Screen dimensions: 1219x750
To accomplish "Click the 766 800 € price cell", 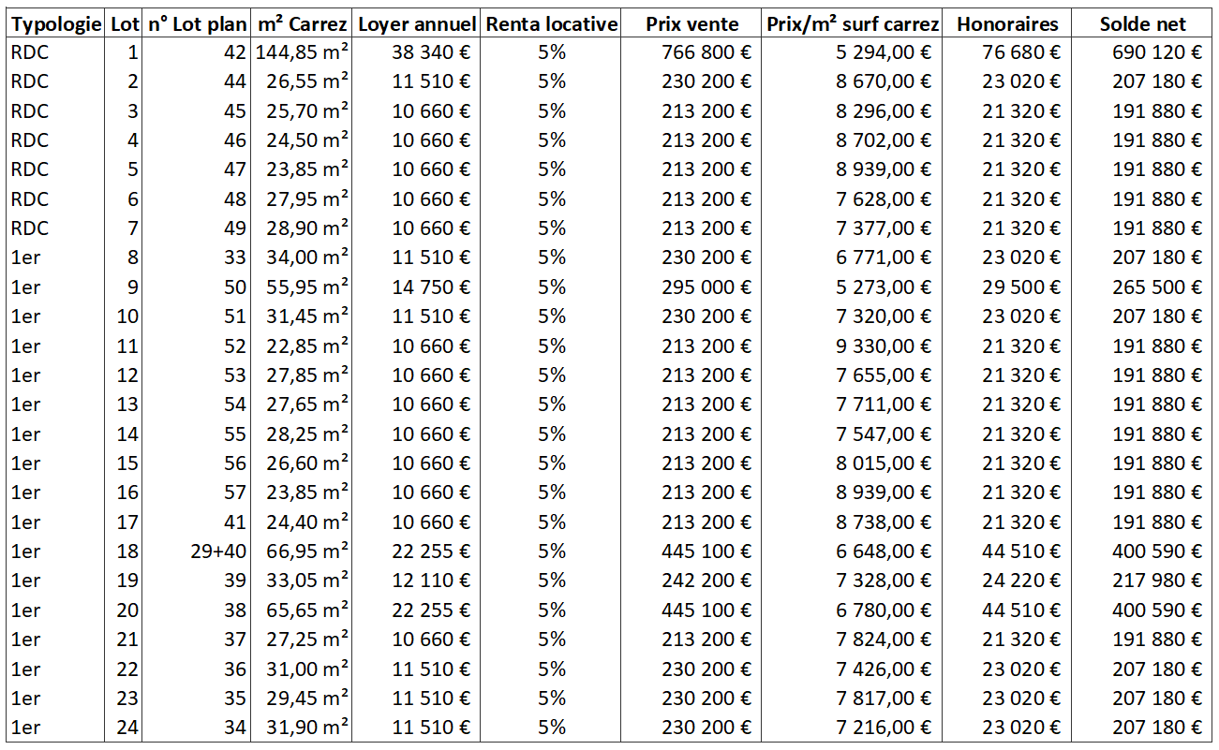I will (x=692, y=52).
